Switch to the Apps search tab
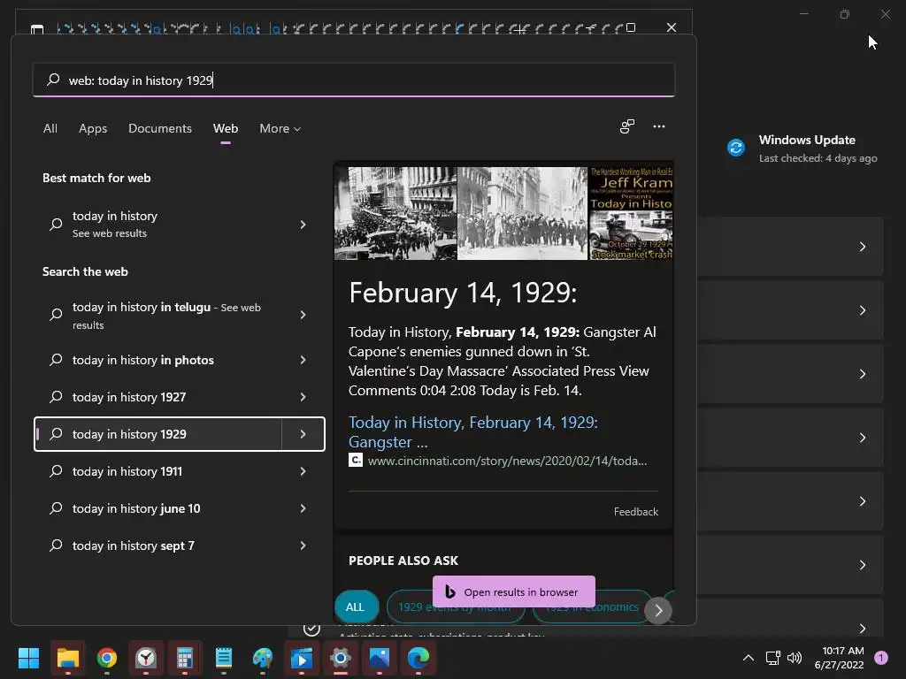The image size is (906, 679). click(x=93, y=128)
